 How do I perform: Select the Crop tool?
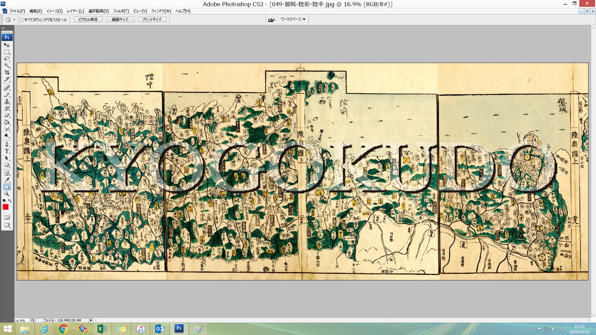click(7, 72)
